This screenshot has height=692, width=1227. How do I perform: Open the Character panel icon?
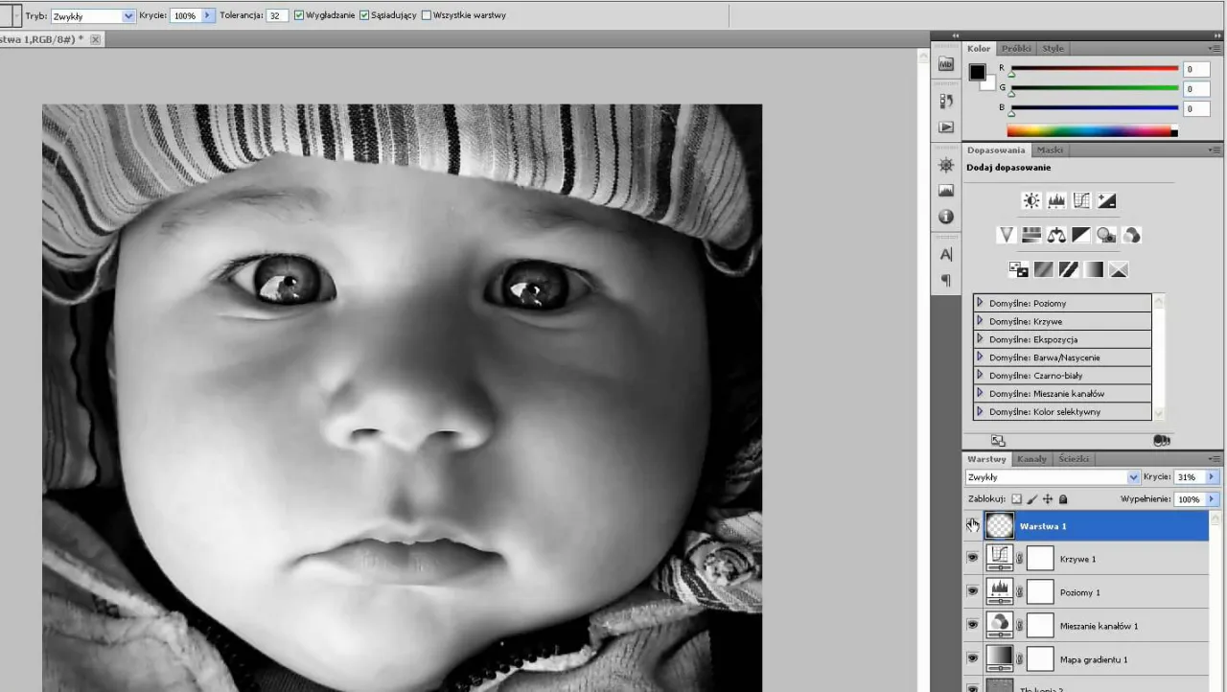pyautogui.click(x=946, y=254)
